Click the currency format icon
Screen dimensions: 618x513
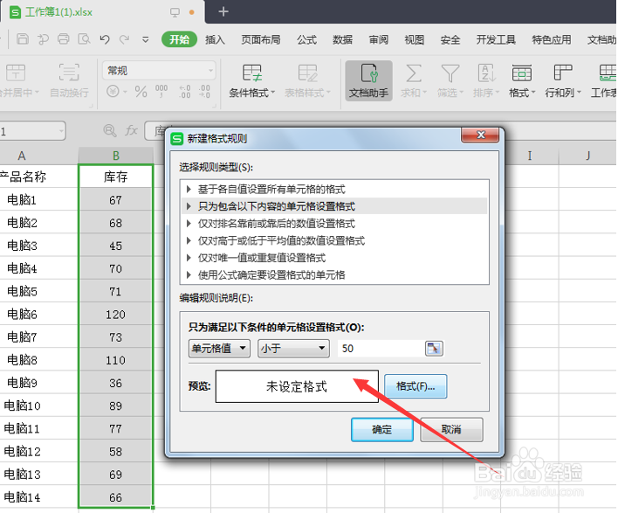pyautogui.click(x=113, y=92)
